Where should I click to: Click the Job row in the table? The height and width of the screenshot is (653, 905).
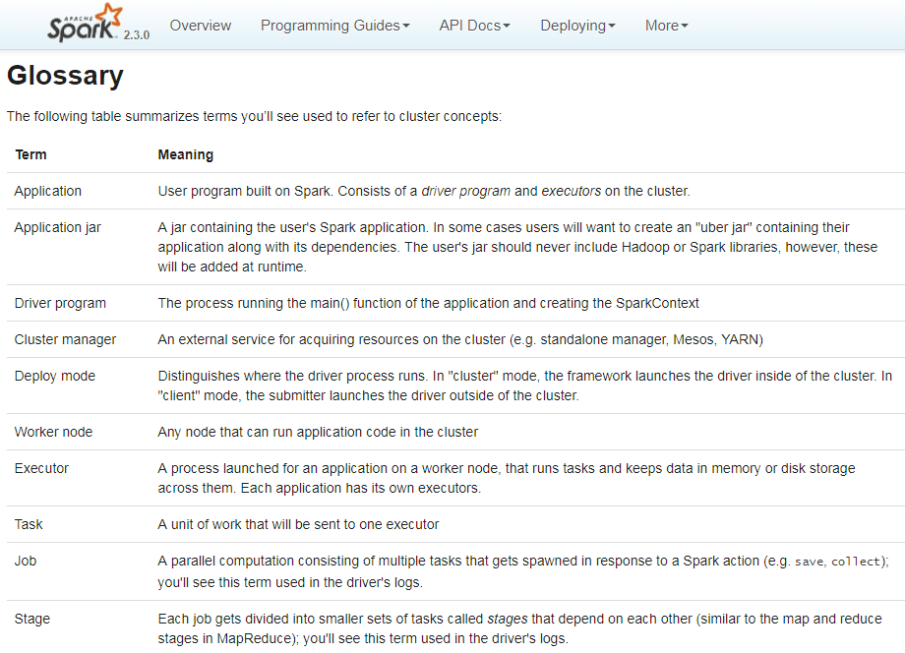coord(26,561)
